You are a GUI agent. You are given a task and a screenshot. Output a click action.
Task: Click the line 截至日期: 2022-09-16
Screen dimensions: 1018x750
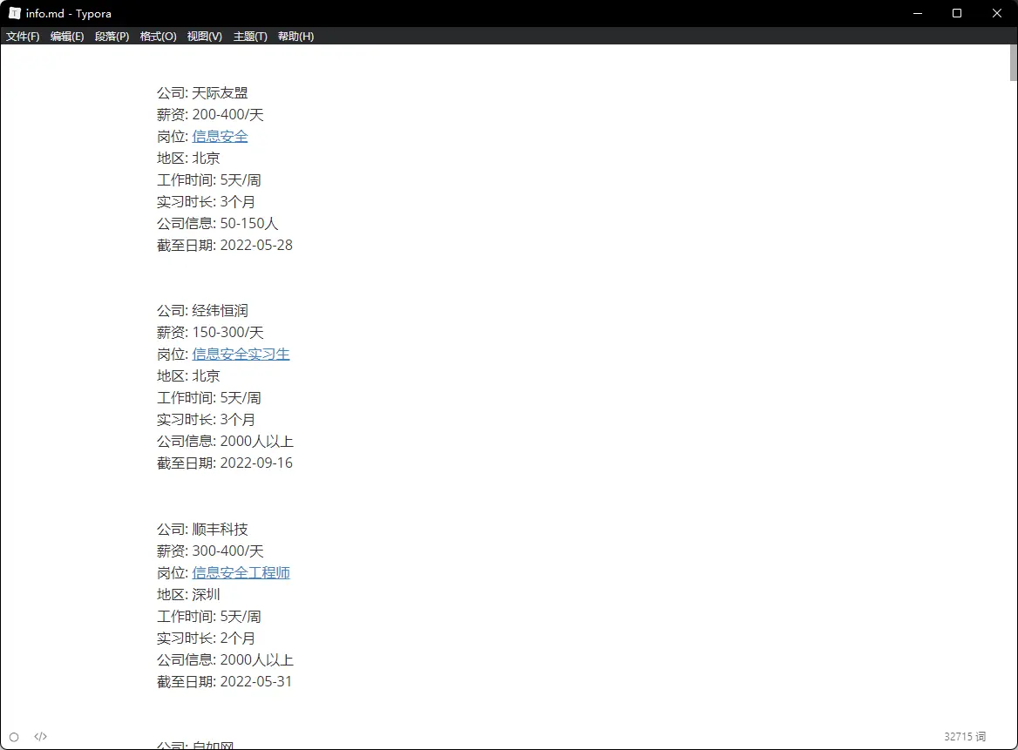[x=225, y=463]
